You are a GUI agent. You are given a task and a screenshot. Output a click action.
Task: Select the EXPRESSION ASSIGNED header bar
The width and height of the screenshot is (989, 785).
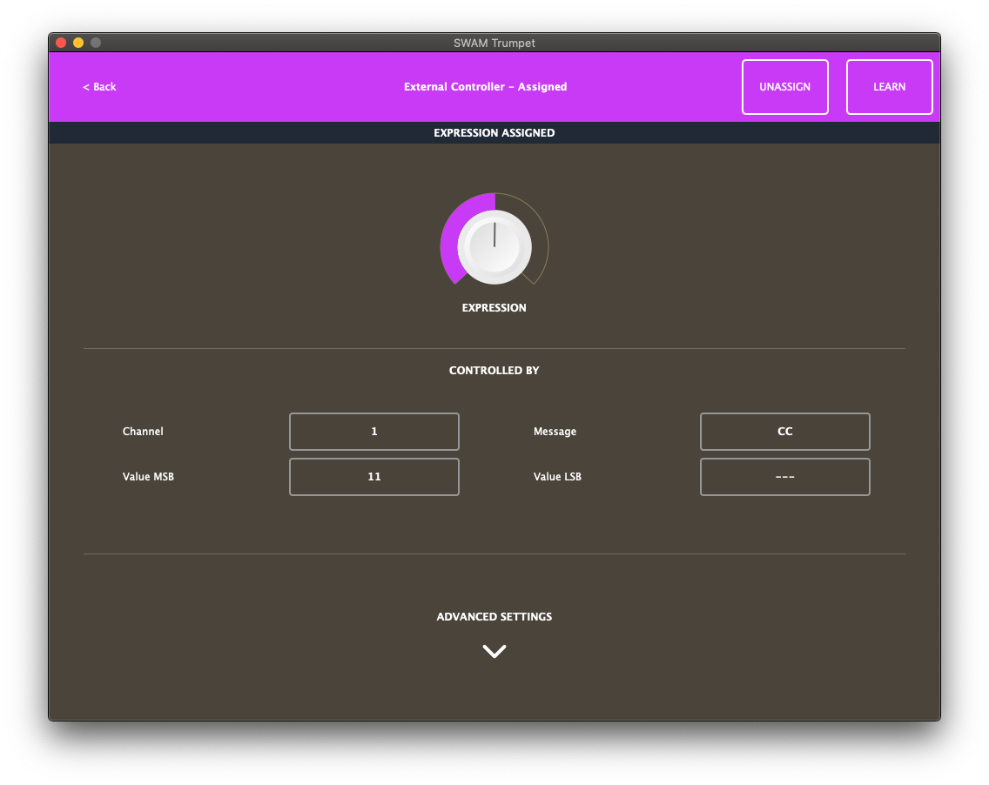click(x=494, y=132)
